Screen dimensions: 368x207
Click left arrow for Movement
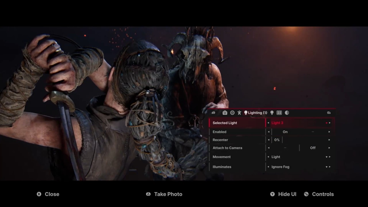click(268, 157)
